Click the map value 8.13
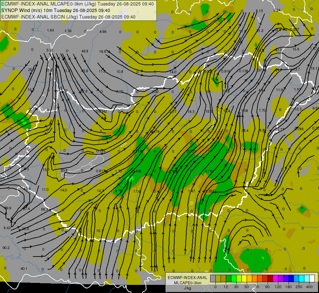319x293 pixels. click(x=259, y=11)
